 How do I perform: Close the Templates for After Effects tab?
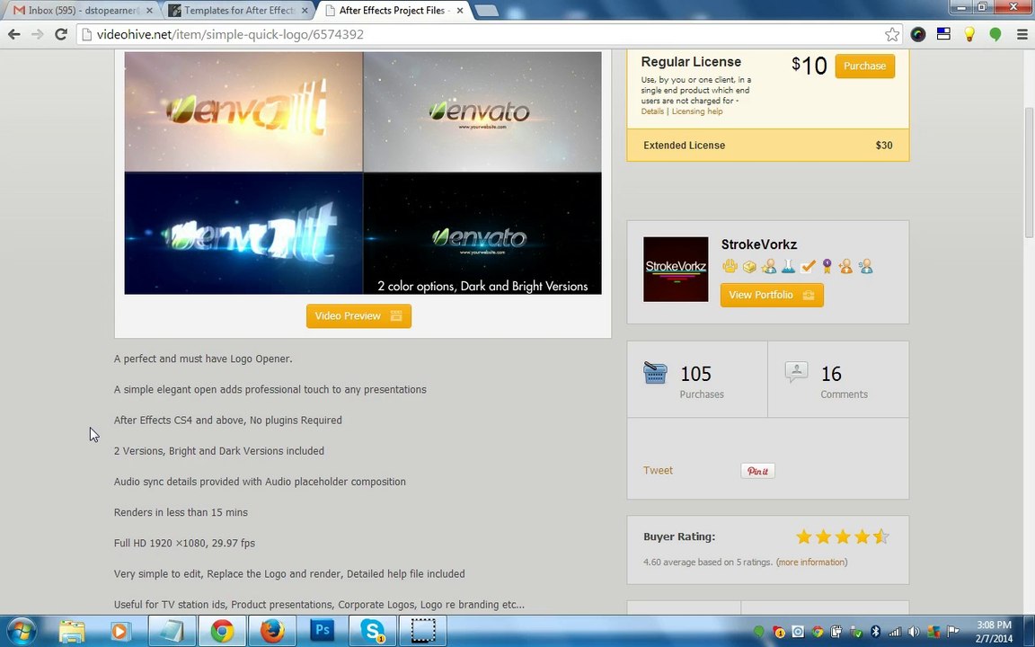click(x=305, y=11)
